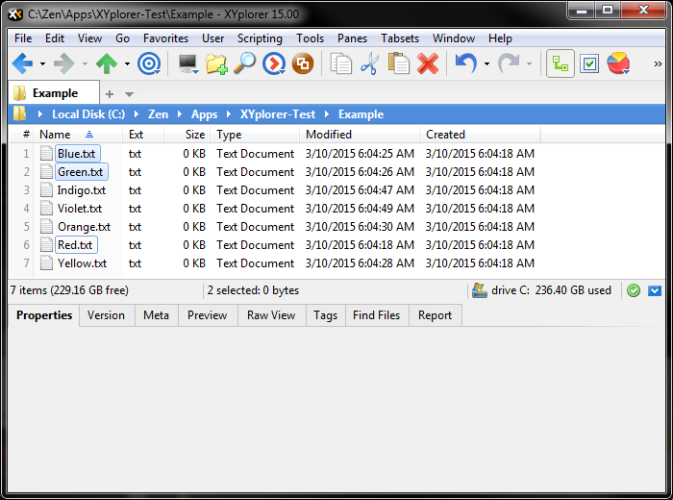Click the Up arrow green icon

click(x=106, y=64)
